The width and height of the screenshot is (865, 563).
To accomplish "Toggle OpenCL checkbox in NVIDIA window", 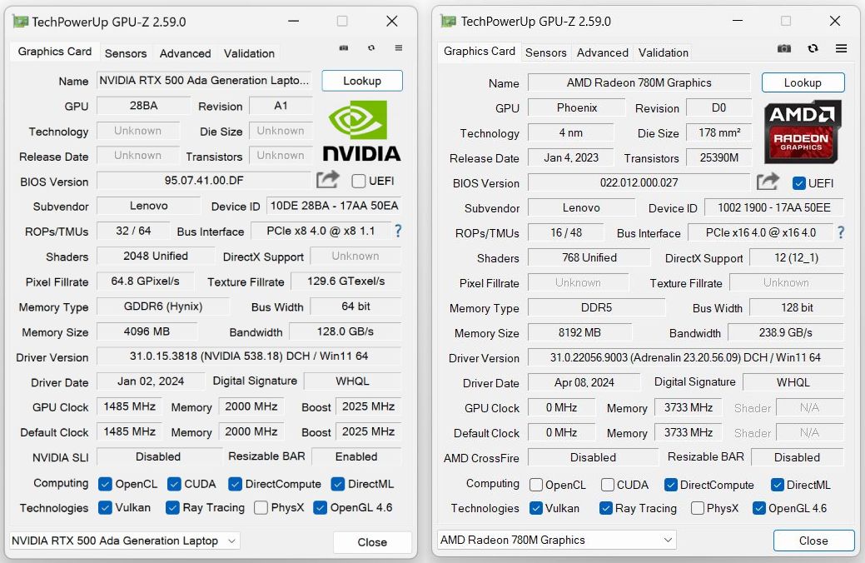I will [105, 484].
